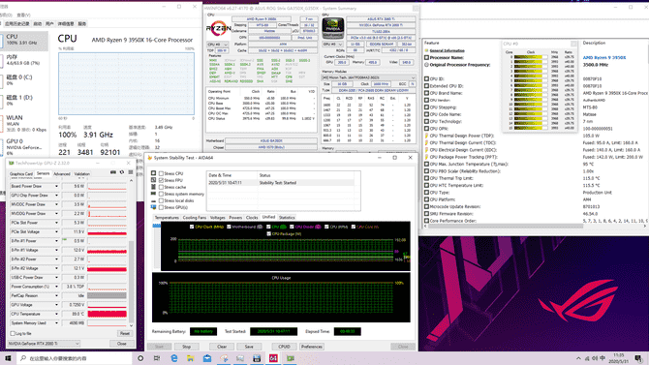Screen dimensions: 649x365
Task: Click AIDA64 icon in taskbar
Action: (x=273, y=358)
